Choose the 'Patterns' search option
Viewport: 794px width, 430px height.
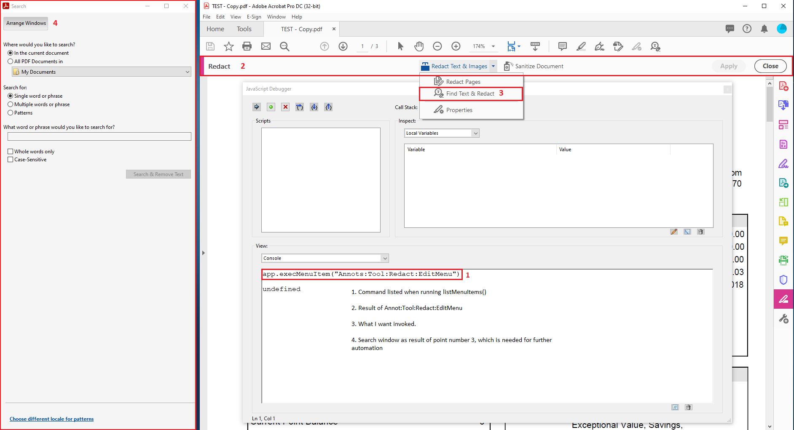20,113
